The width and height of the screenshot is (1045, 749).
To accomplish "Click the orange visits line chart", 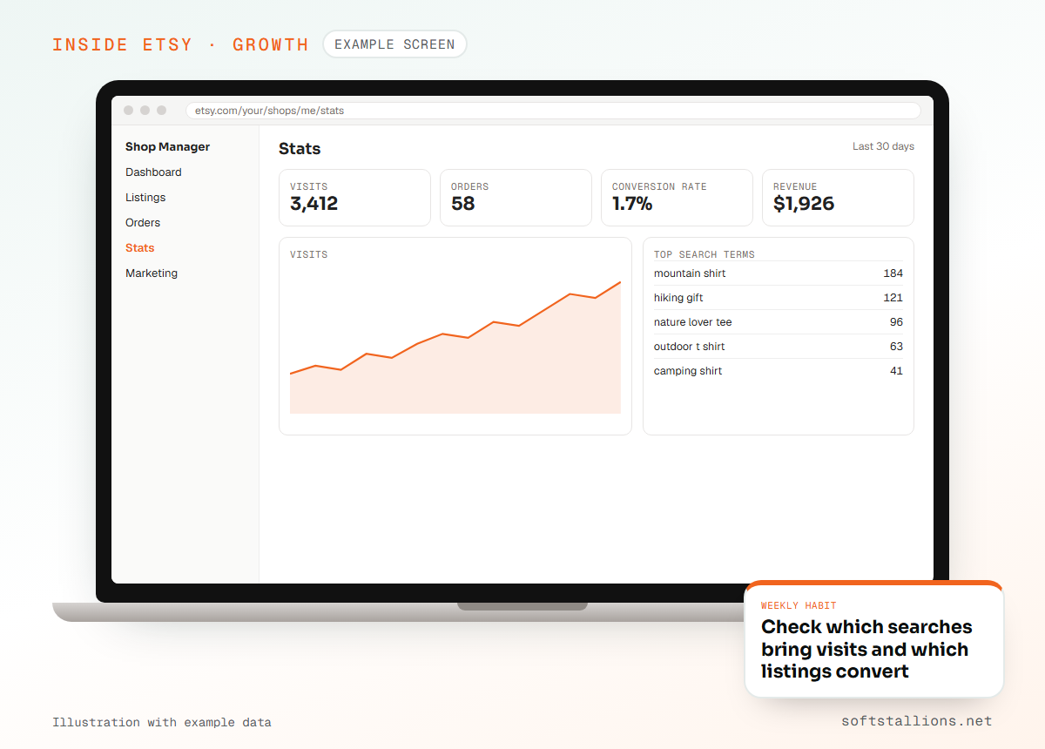I will tap(455, 347).
